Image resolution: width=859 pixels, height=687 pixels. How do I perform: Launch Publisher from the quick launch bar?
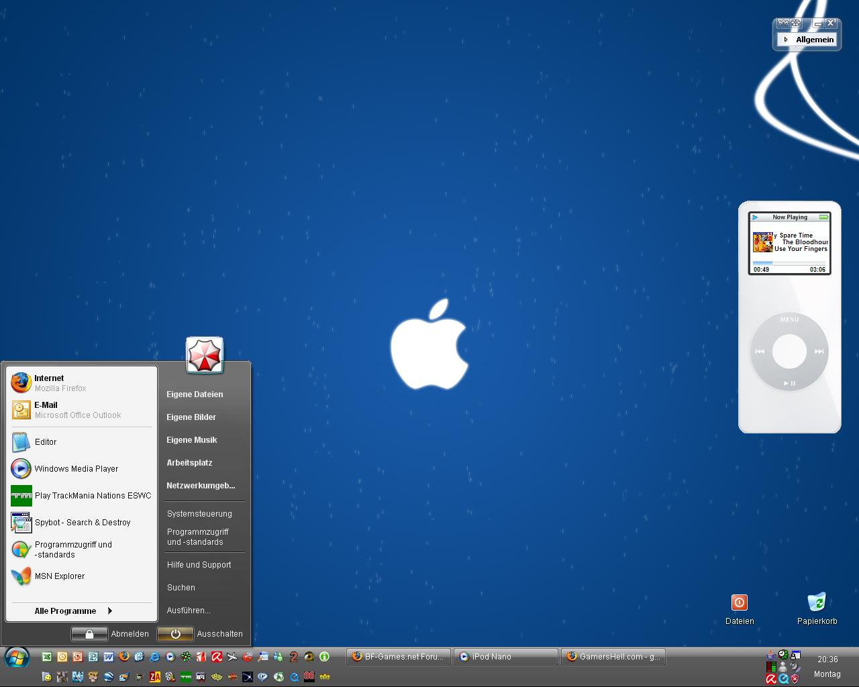click(x=93, y=657)
